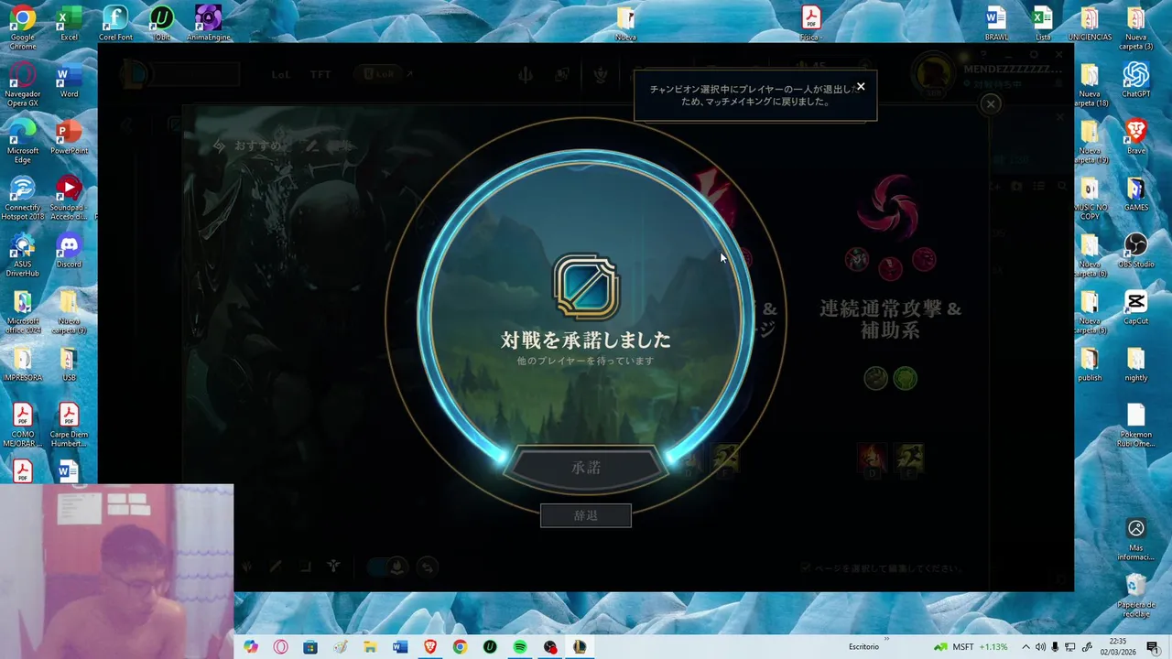Select UNI CIENCIAS folder
The height and width of the screenshot is (659, 1172).
(1090, 24)
